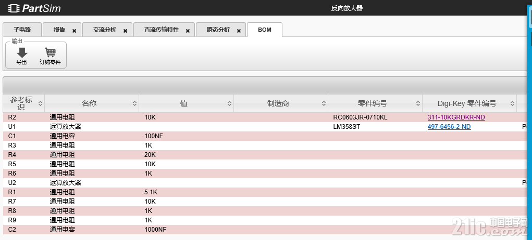Click the 1000NF value in C2 row
Viewport: 532px width, 240px height.
pos(155,230)
